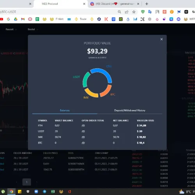This screenshot has height=195, width=195.
Task: Click the orange BTC donut chart segment
Action: [x=107, y=91]
